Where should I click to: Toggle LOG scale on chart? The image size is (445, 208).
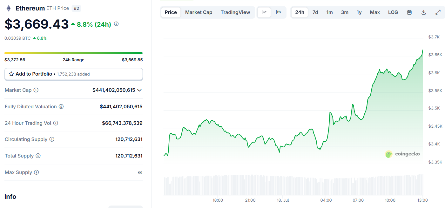pos(393,12)
